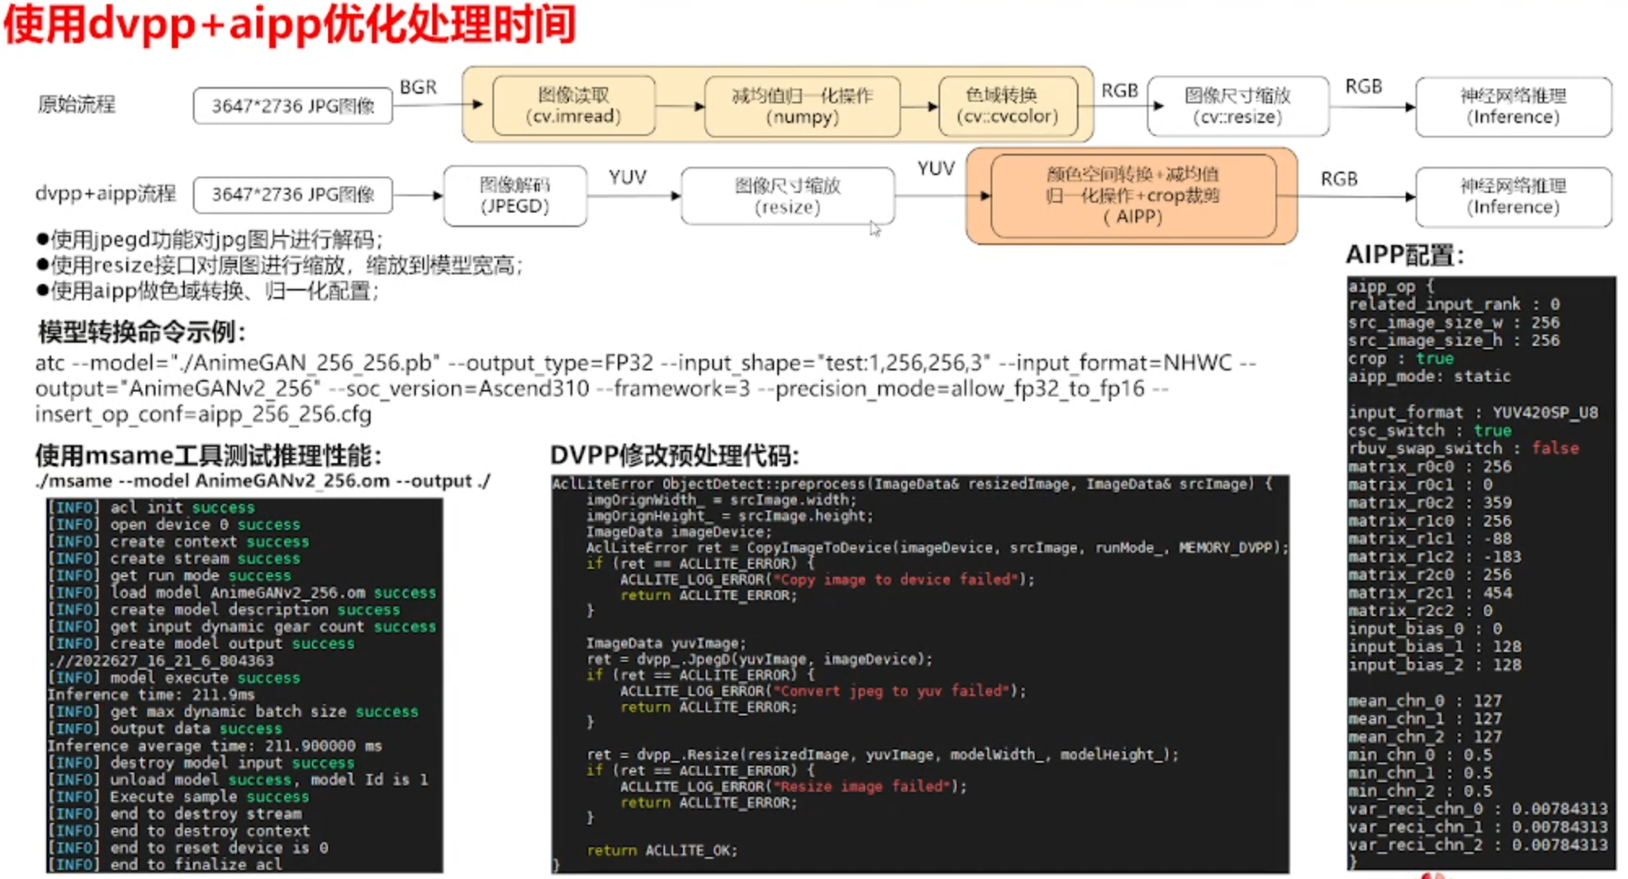Viewport: 1628px width, 879px height.
Task: Click the BGR arrow label
Action: [418, 87]
